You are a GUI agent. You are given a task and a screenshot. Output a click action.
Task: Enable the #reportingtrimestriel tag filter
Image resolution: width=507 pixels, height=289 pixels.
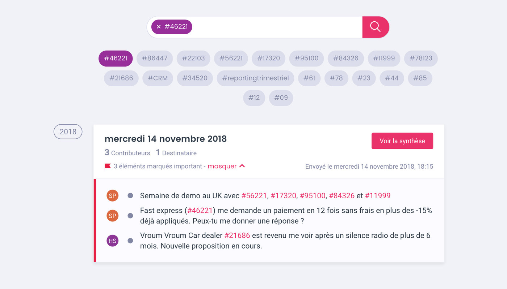tap(255, 78)
